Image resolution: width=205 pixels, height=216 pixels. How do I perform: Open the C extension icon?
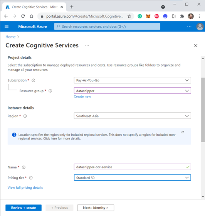[x=174, y=16]
